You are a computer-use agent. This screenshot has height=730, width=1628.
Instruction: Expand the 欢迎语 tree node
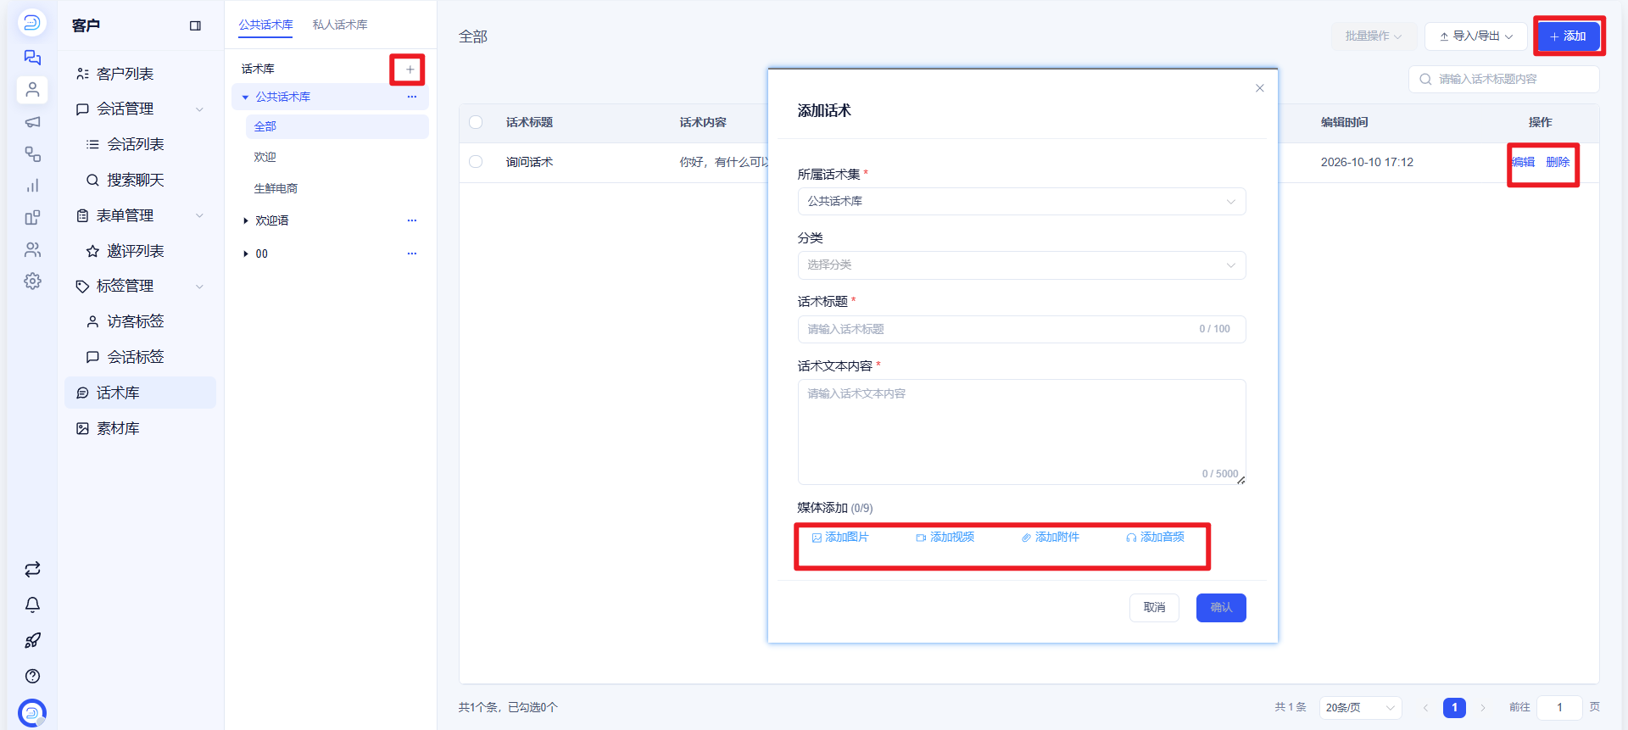[246, 220]
